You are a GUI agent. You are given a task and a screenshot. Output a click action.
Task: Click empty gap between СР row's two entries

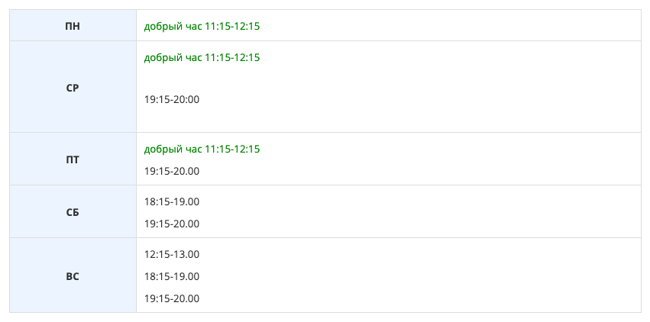(306, 79)
